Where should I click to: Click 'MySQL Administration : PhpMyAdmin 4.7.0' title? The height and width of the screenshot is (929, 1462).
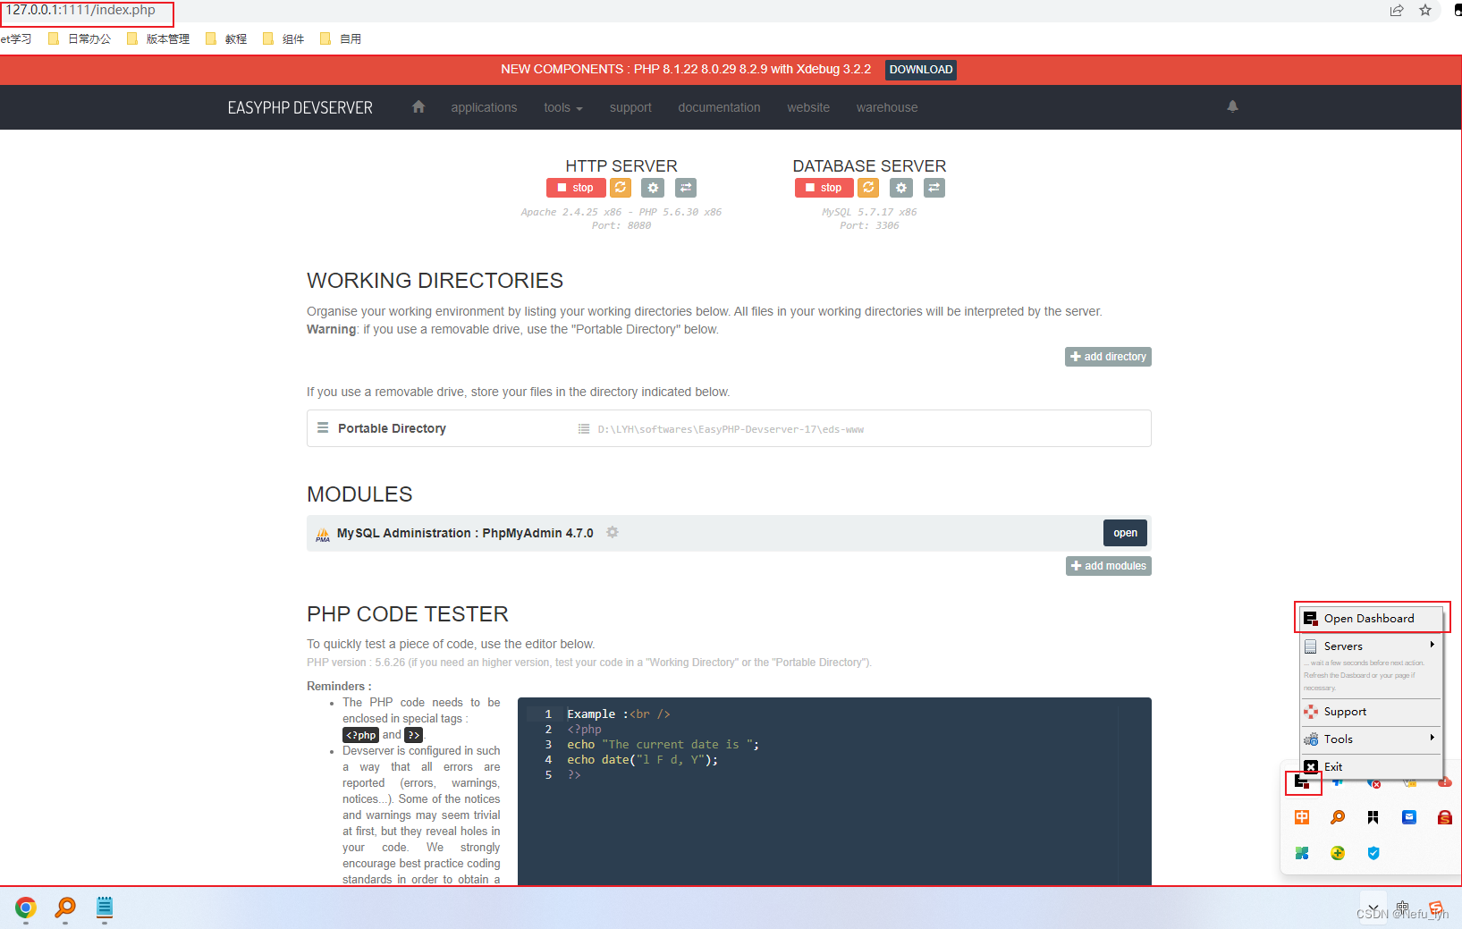(465, 533)
